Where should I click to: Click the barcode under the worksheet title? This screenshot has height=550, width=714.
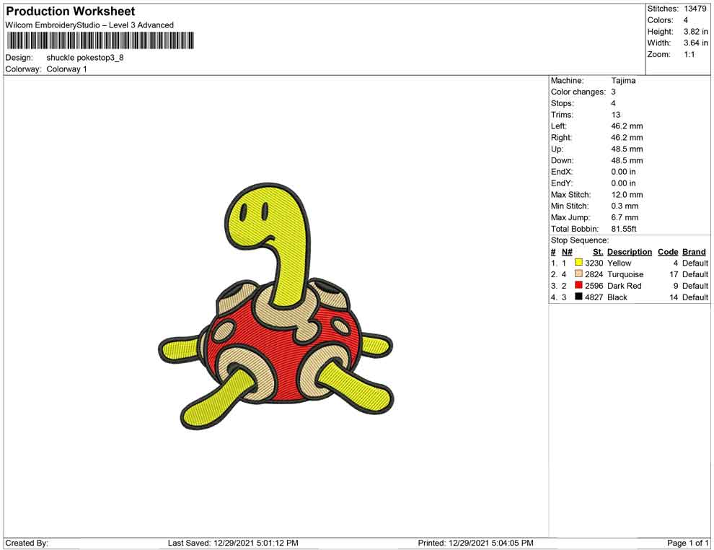pos(100,40)
